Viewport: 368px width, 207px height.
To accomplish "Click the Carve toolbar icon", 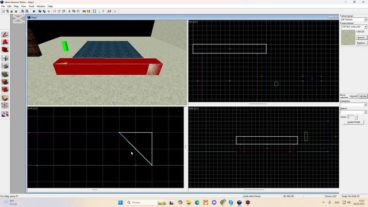I will coord(34,11).
